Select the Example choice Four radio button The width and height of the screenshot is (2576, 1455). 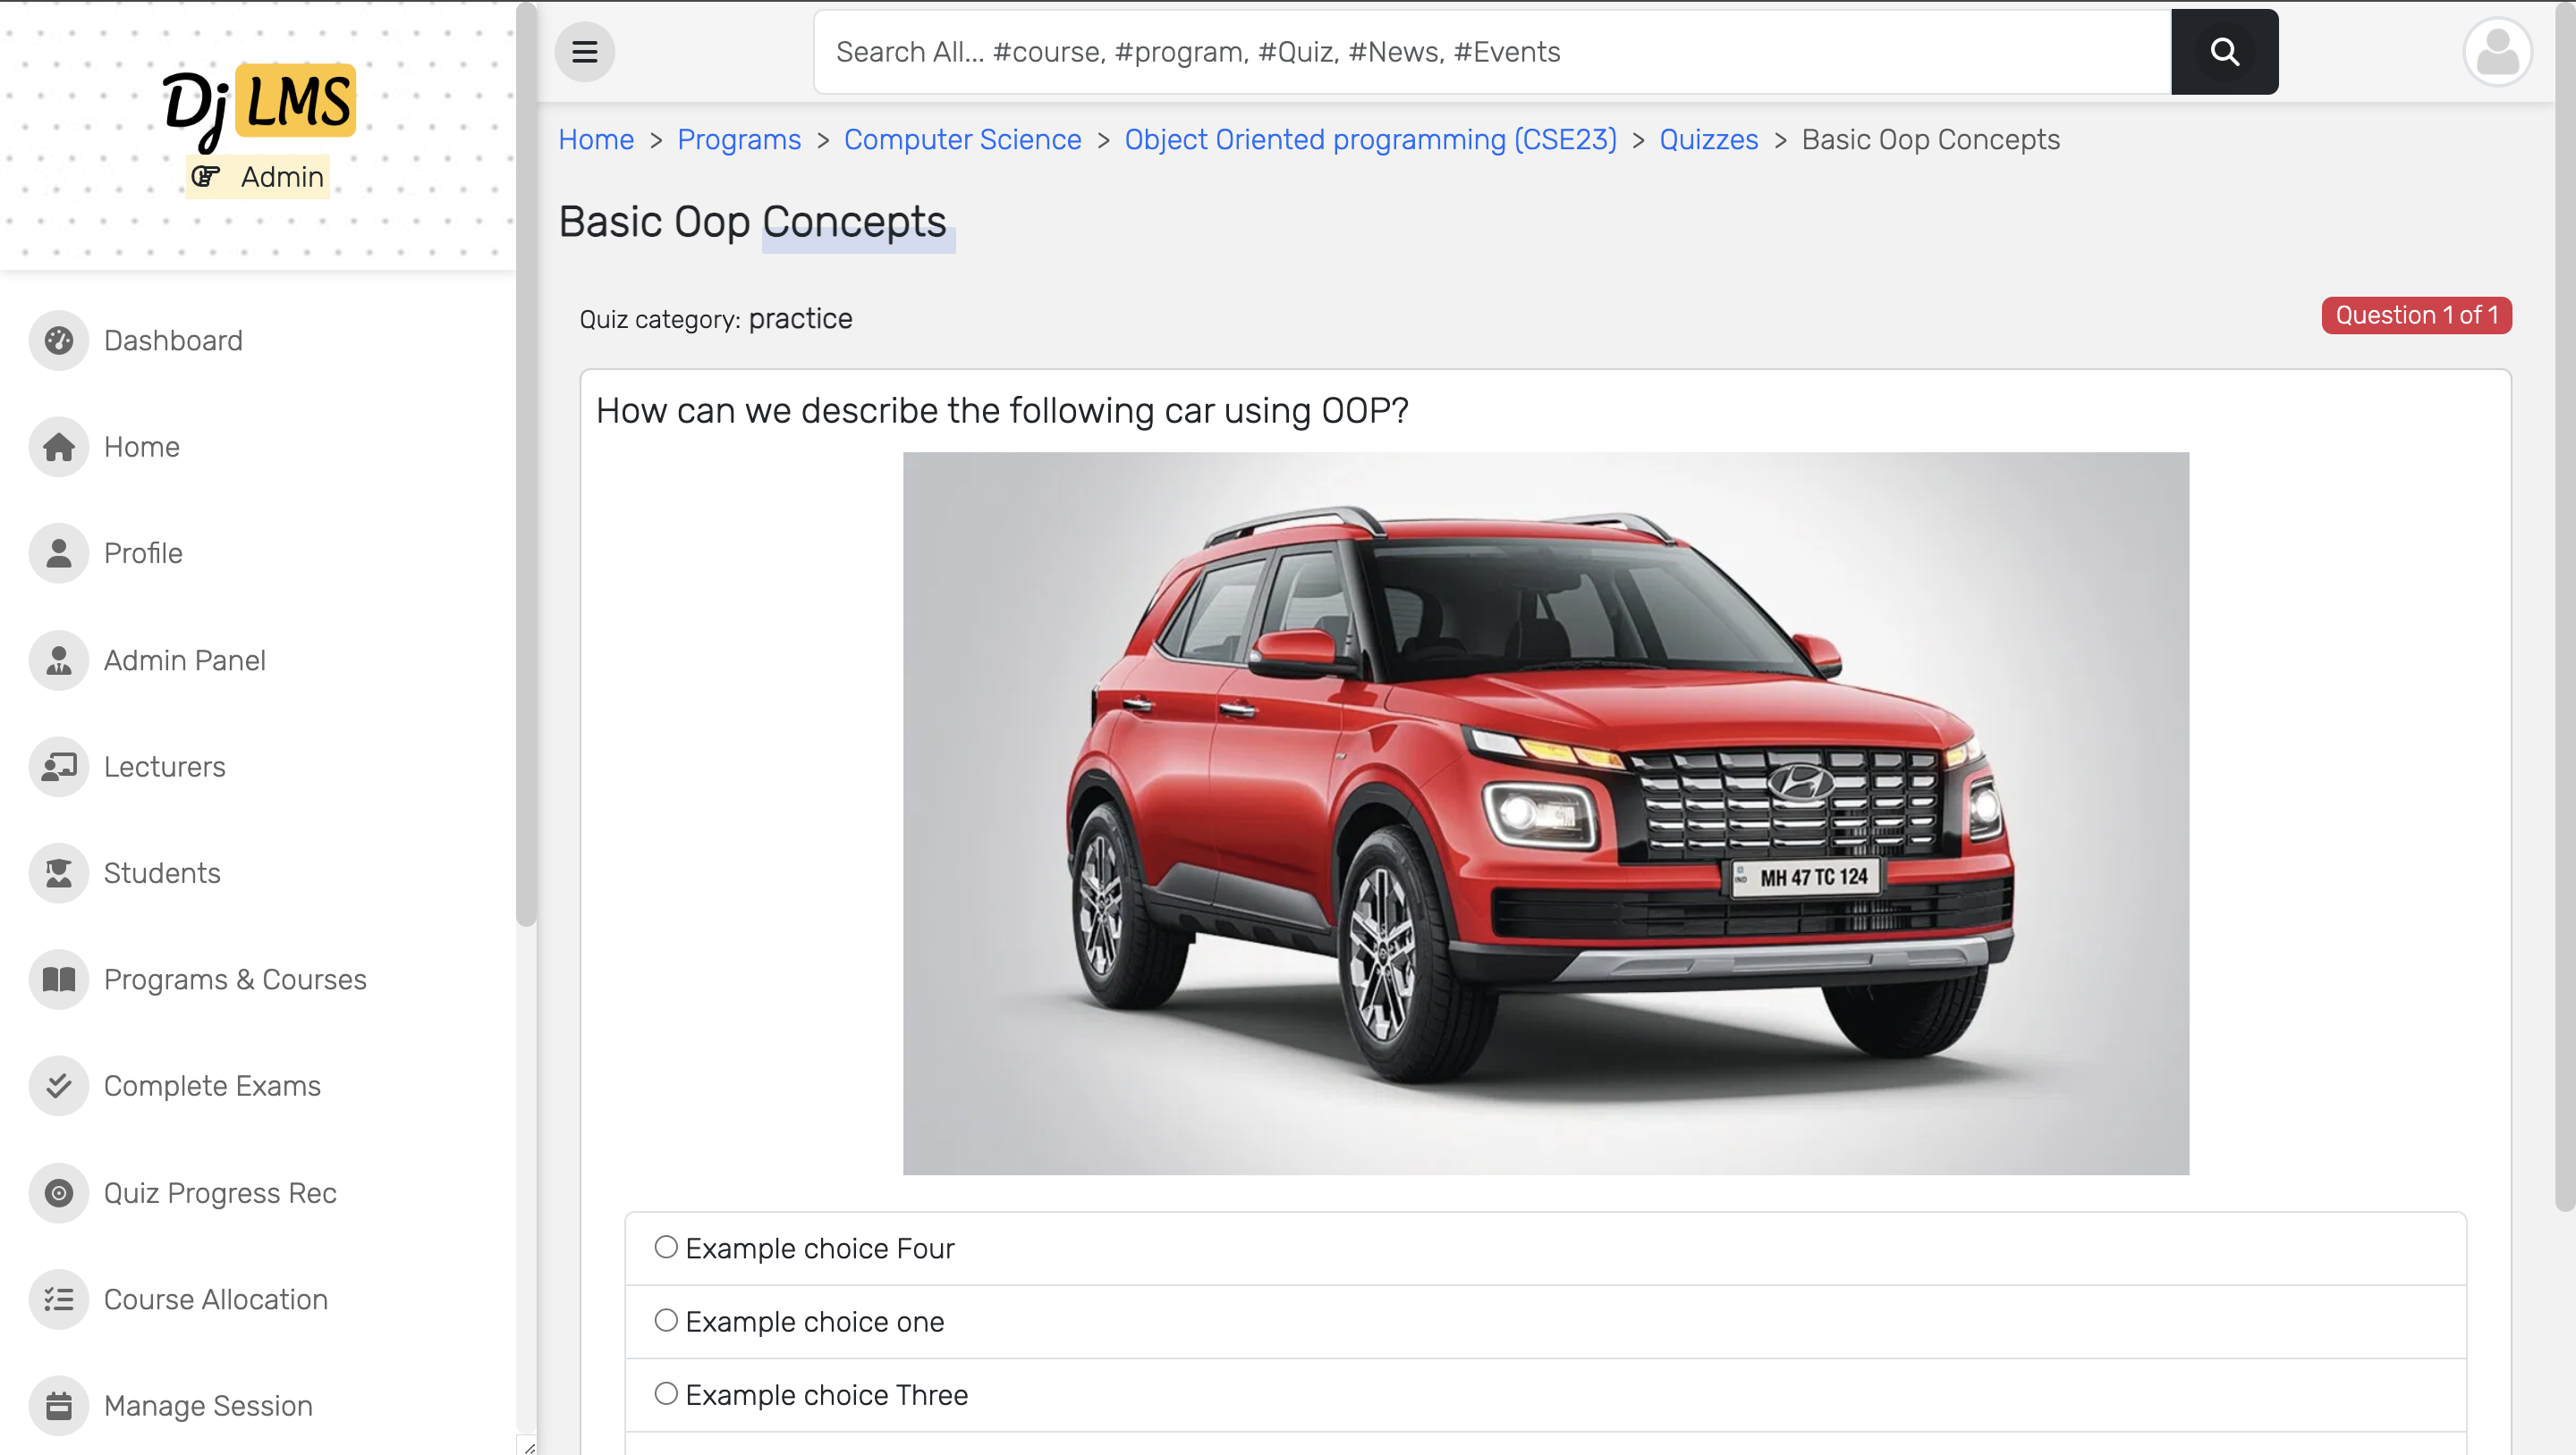click(666, 1247)
